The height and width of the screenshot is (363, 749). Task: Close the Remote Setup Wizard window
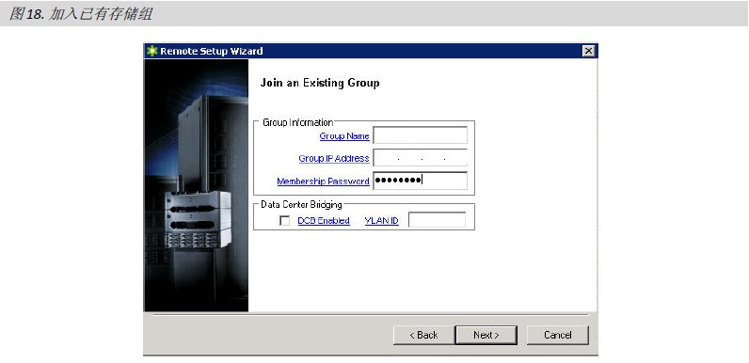(x=588, y=51)
